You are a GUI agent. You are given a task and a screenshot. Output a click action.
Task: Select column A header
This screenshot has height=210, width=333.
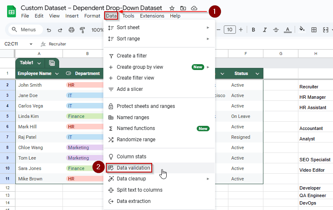(x=39, y=54)
